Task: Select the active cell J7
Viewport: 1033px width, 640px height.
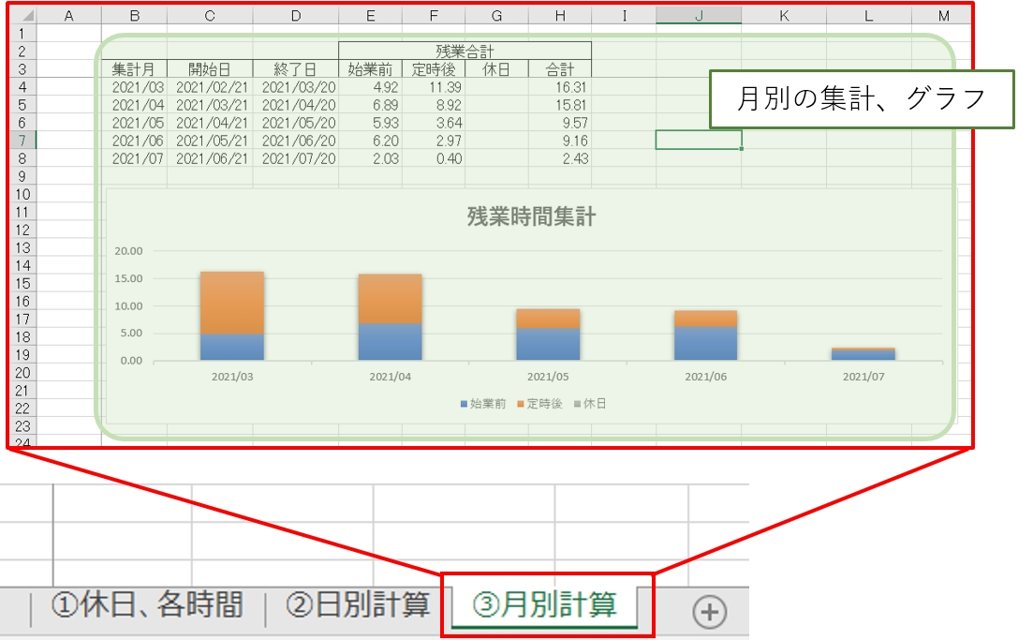Action: coord(699,140)
